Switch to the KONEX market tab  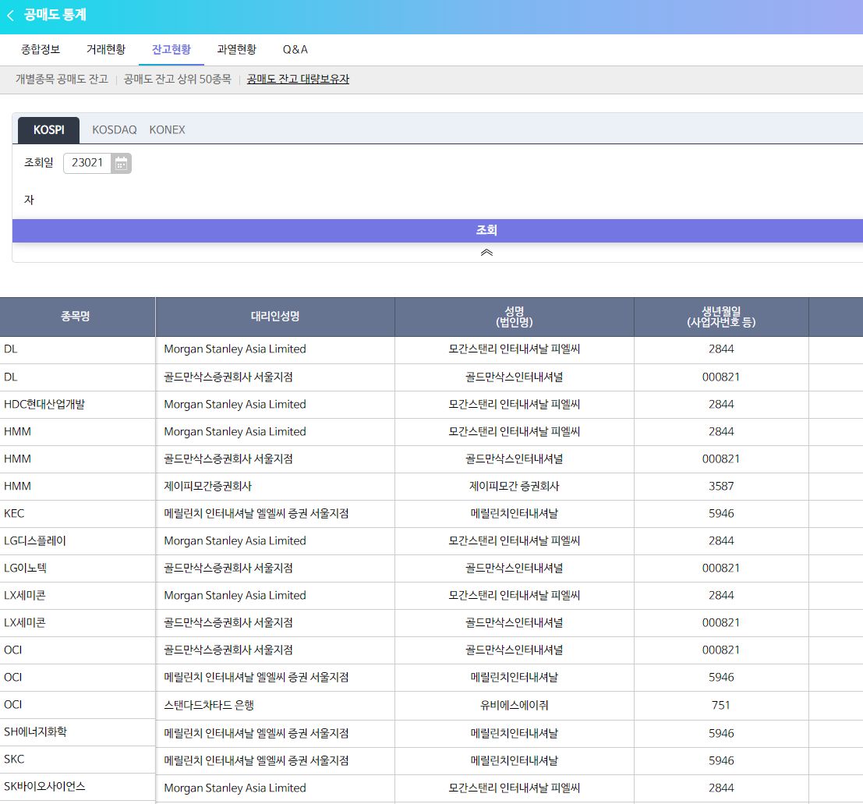tap(168, 130)
